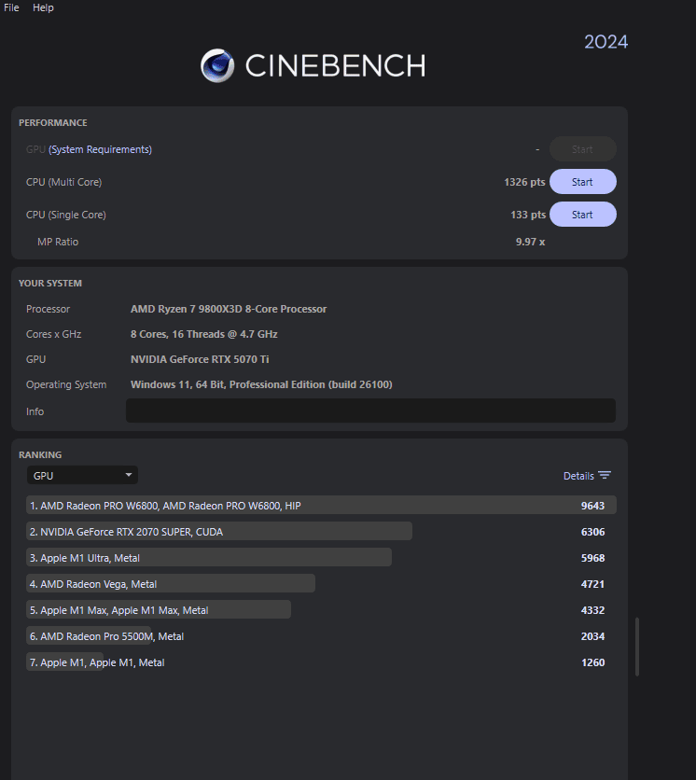
Task: Open the System Requirements link
Action: (100, 149)
